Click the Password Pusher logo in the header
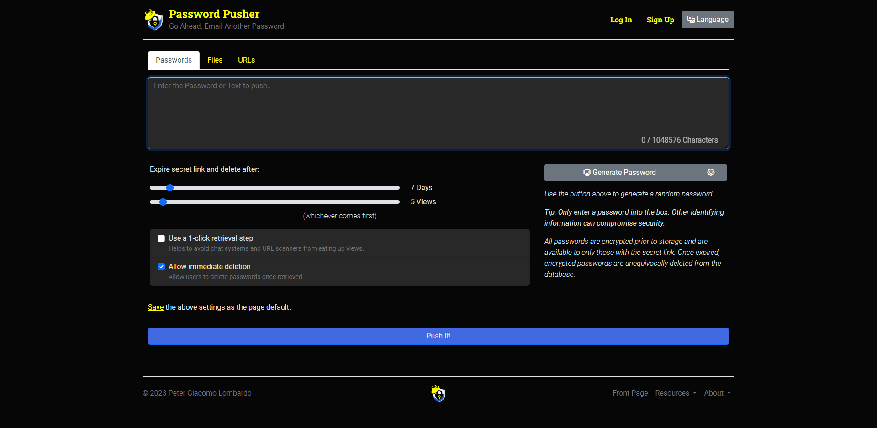 click(154, 19)
